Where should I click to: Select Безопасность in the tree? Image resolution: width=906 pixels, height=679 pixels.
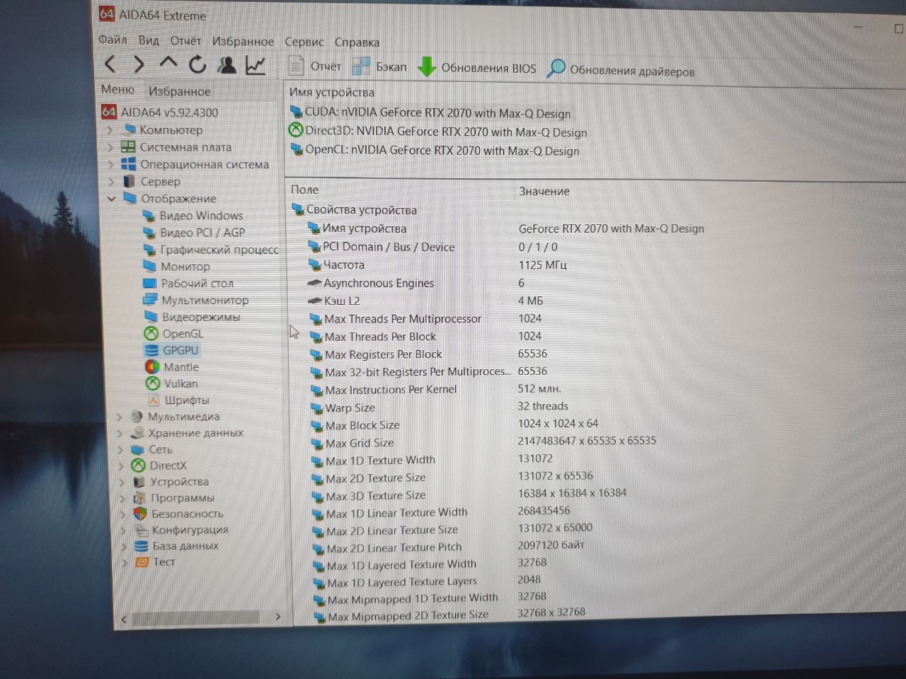tap(179, 514)
